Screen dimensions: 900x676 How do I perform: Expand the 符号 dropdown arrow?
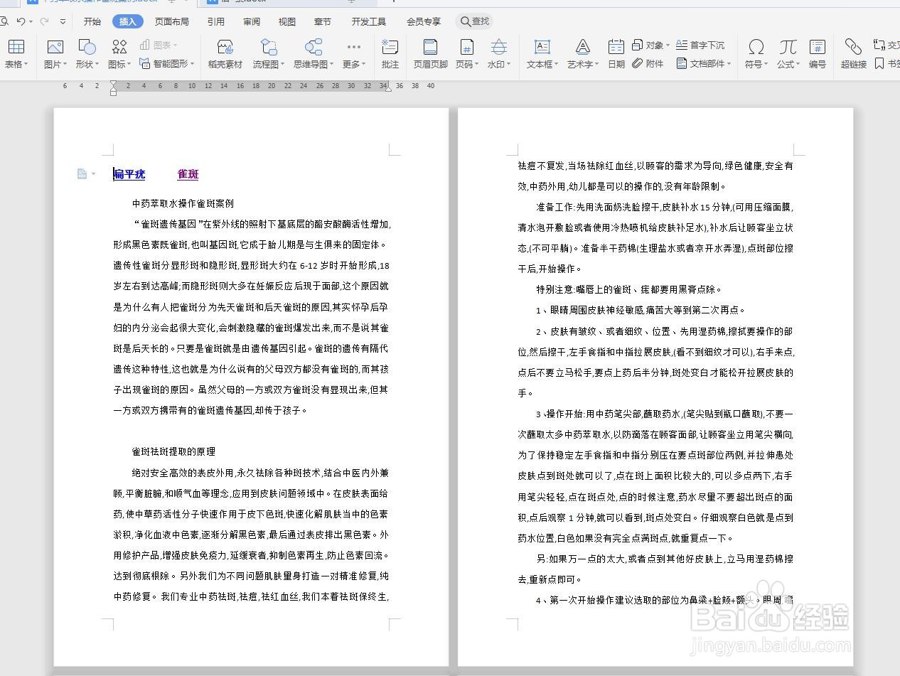click(766, 64)
